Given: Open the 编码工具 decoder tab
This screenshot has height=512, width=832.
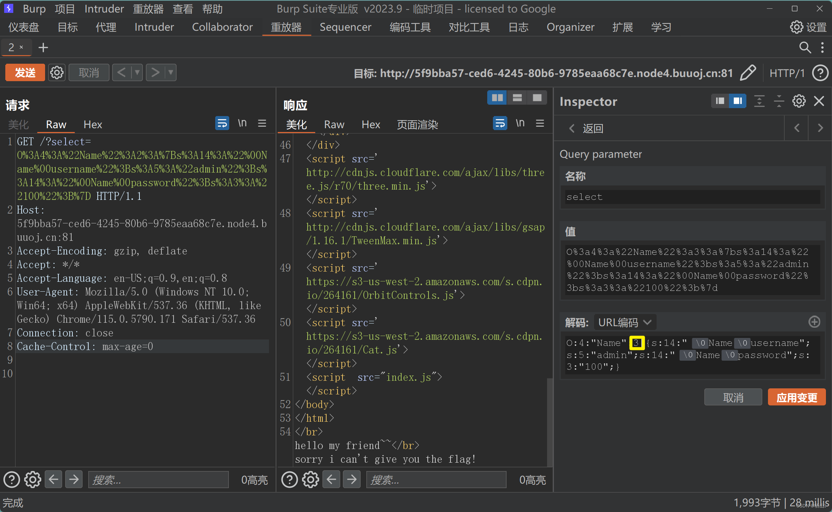Looking at the screenshot, I should [x=410, y=27].
